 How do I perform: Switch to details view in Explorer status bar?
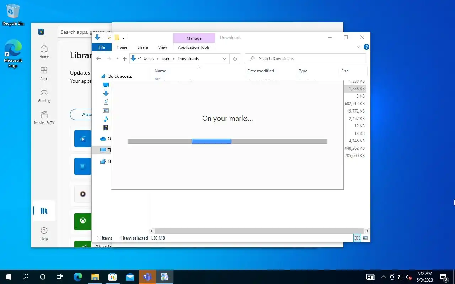(358, 238)
